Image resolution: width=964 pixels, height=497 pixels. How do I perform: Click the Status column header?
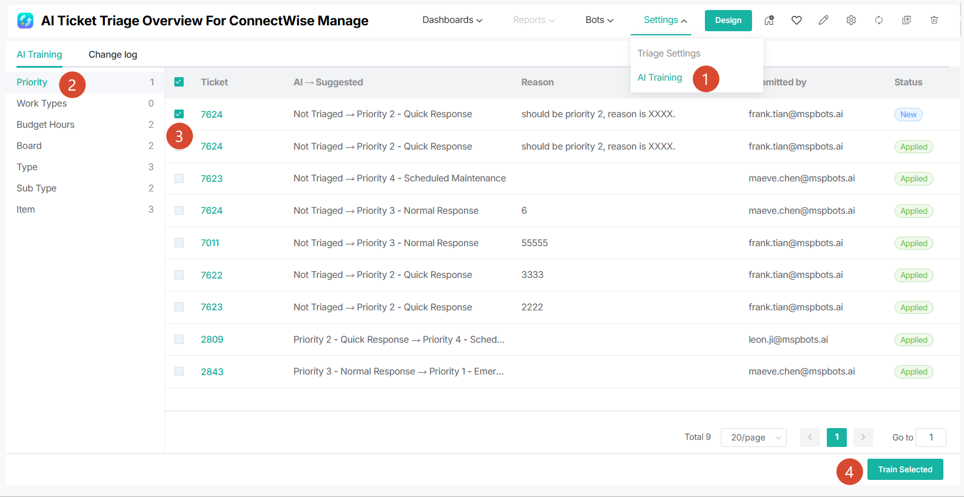tap(908, 82)
